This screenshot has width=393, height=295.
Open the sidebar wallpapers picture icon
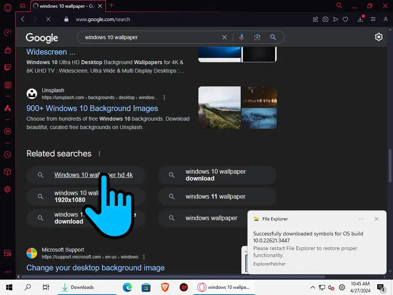(x=8, y=253)
